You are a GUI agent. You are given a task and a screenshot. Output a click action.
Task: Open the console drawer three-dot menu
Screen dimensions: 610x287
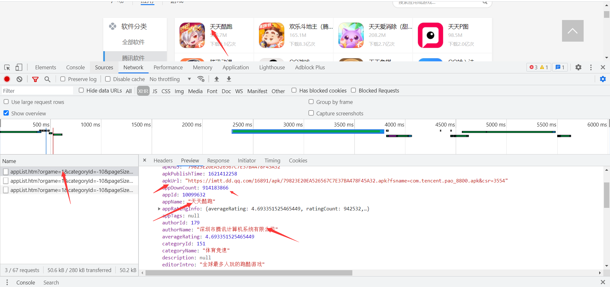coord(7,282)
